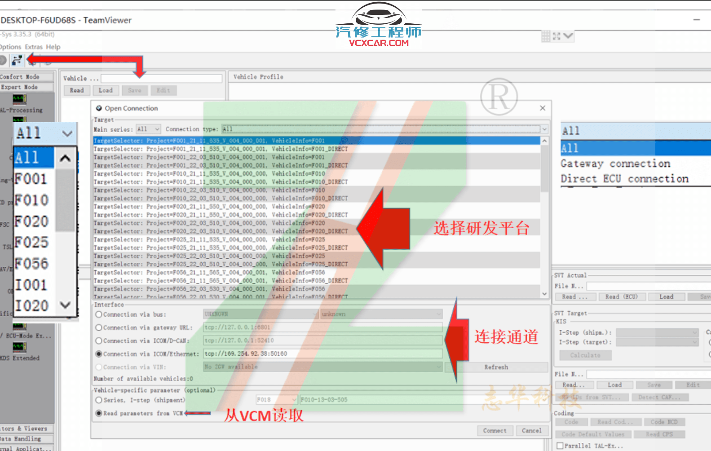
Task: Select F010 in the series list
Action: coord(34,200)
